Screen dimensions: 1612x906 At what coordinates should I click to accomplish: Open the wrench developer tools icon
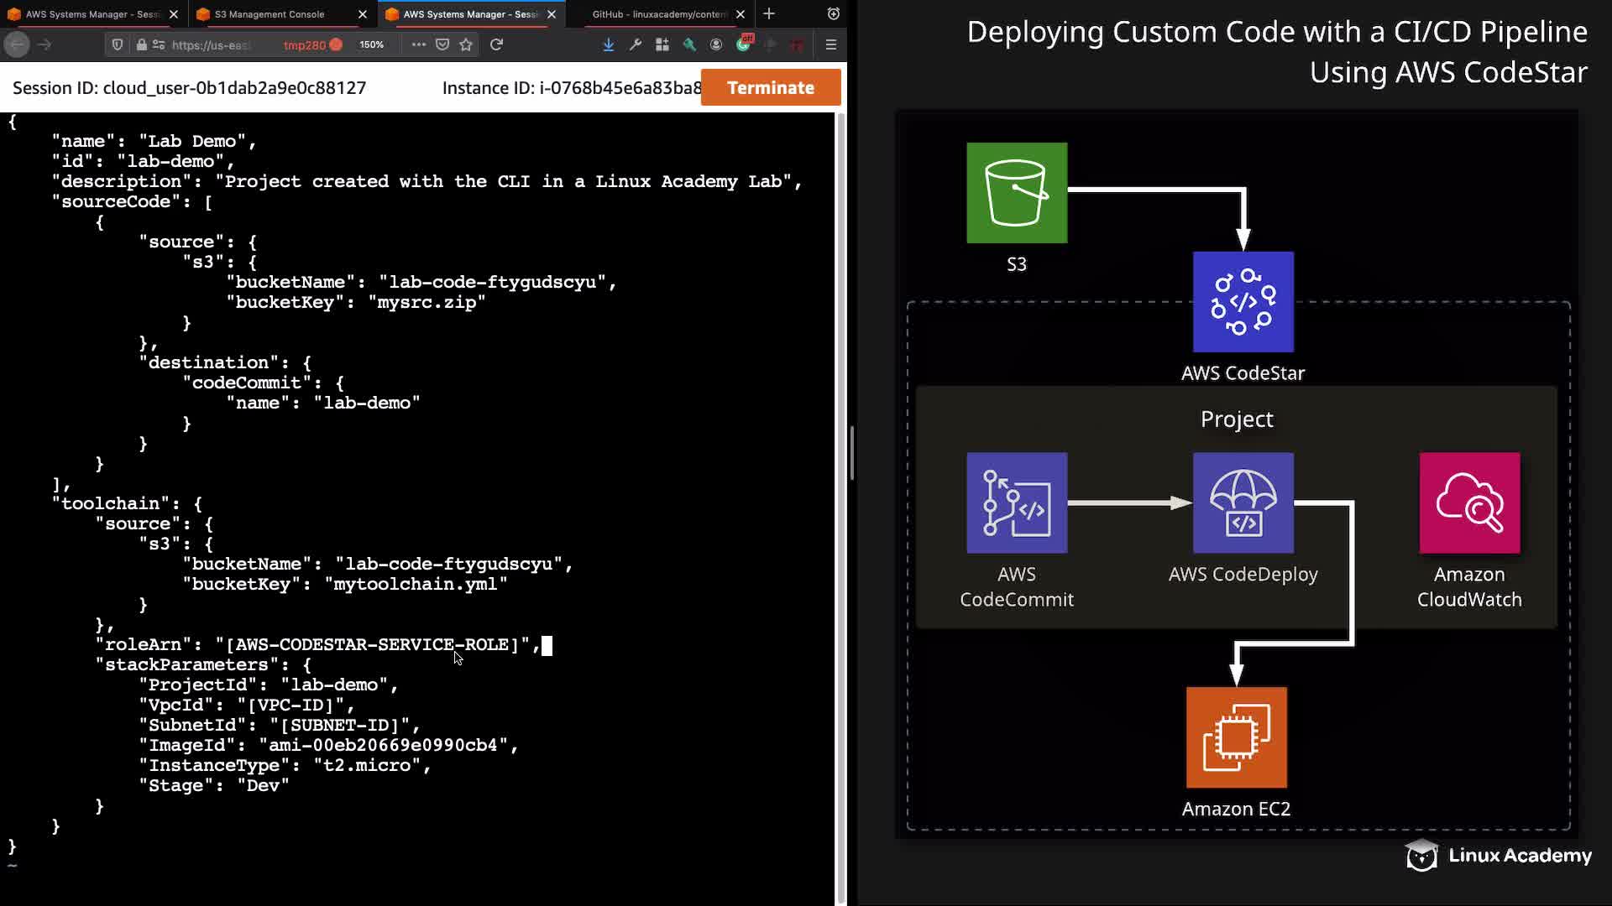point(636,44)
